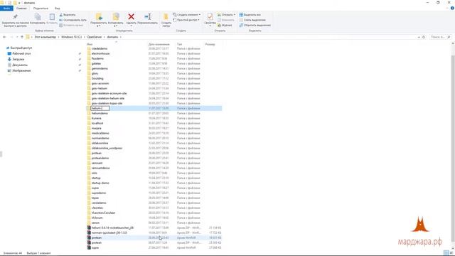
Task: Click the Переместить в (Move to) icon
Action: pyautogui.click(x=99, y=17)
